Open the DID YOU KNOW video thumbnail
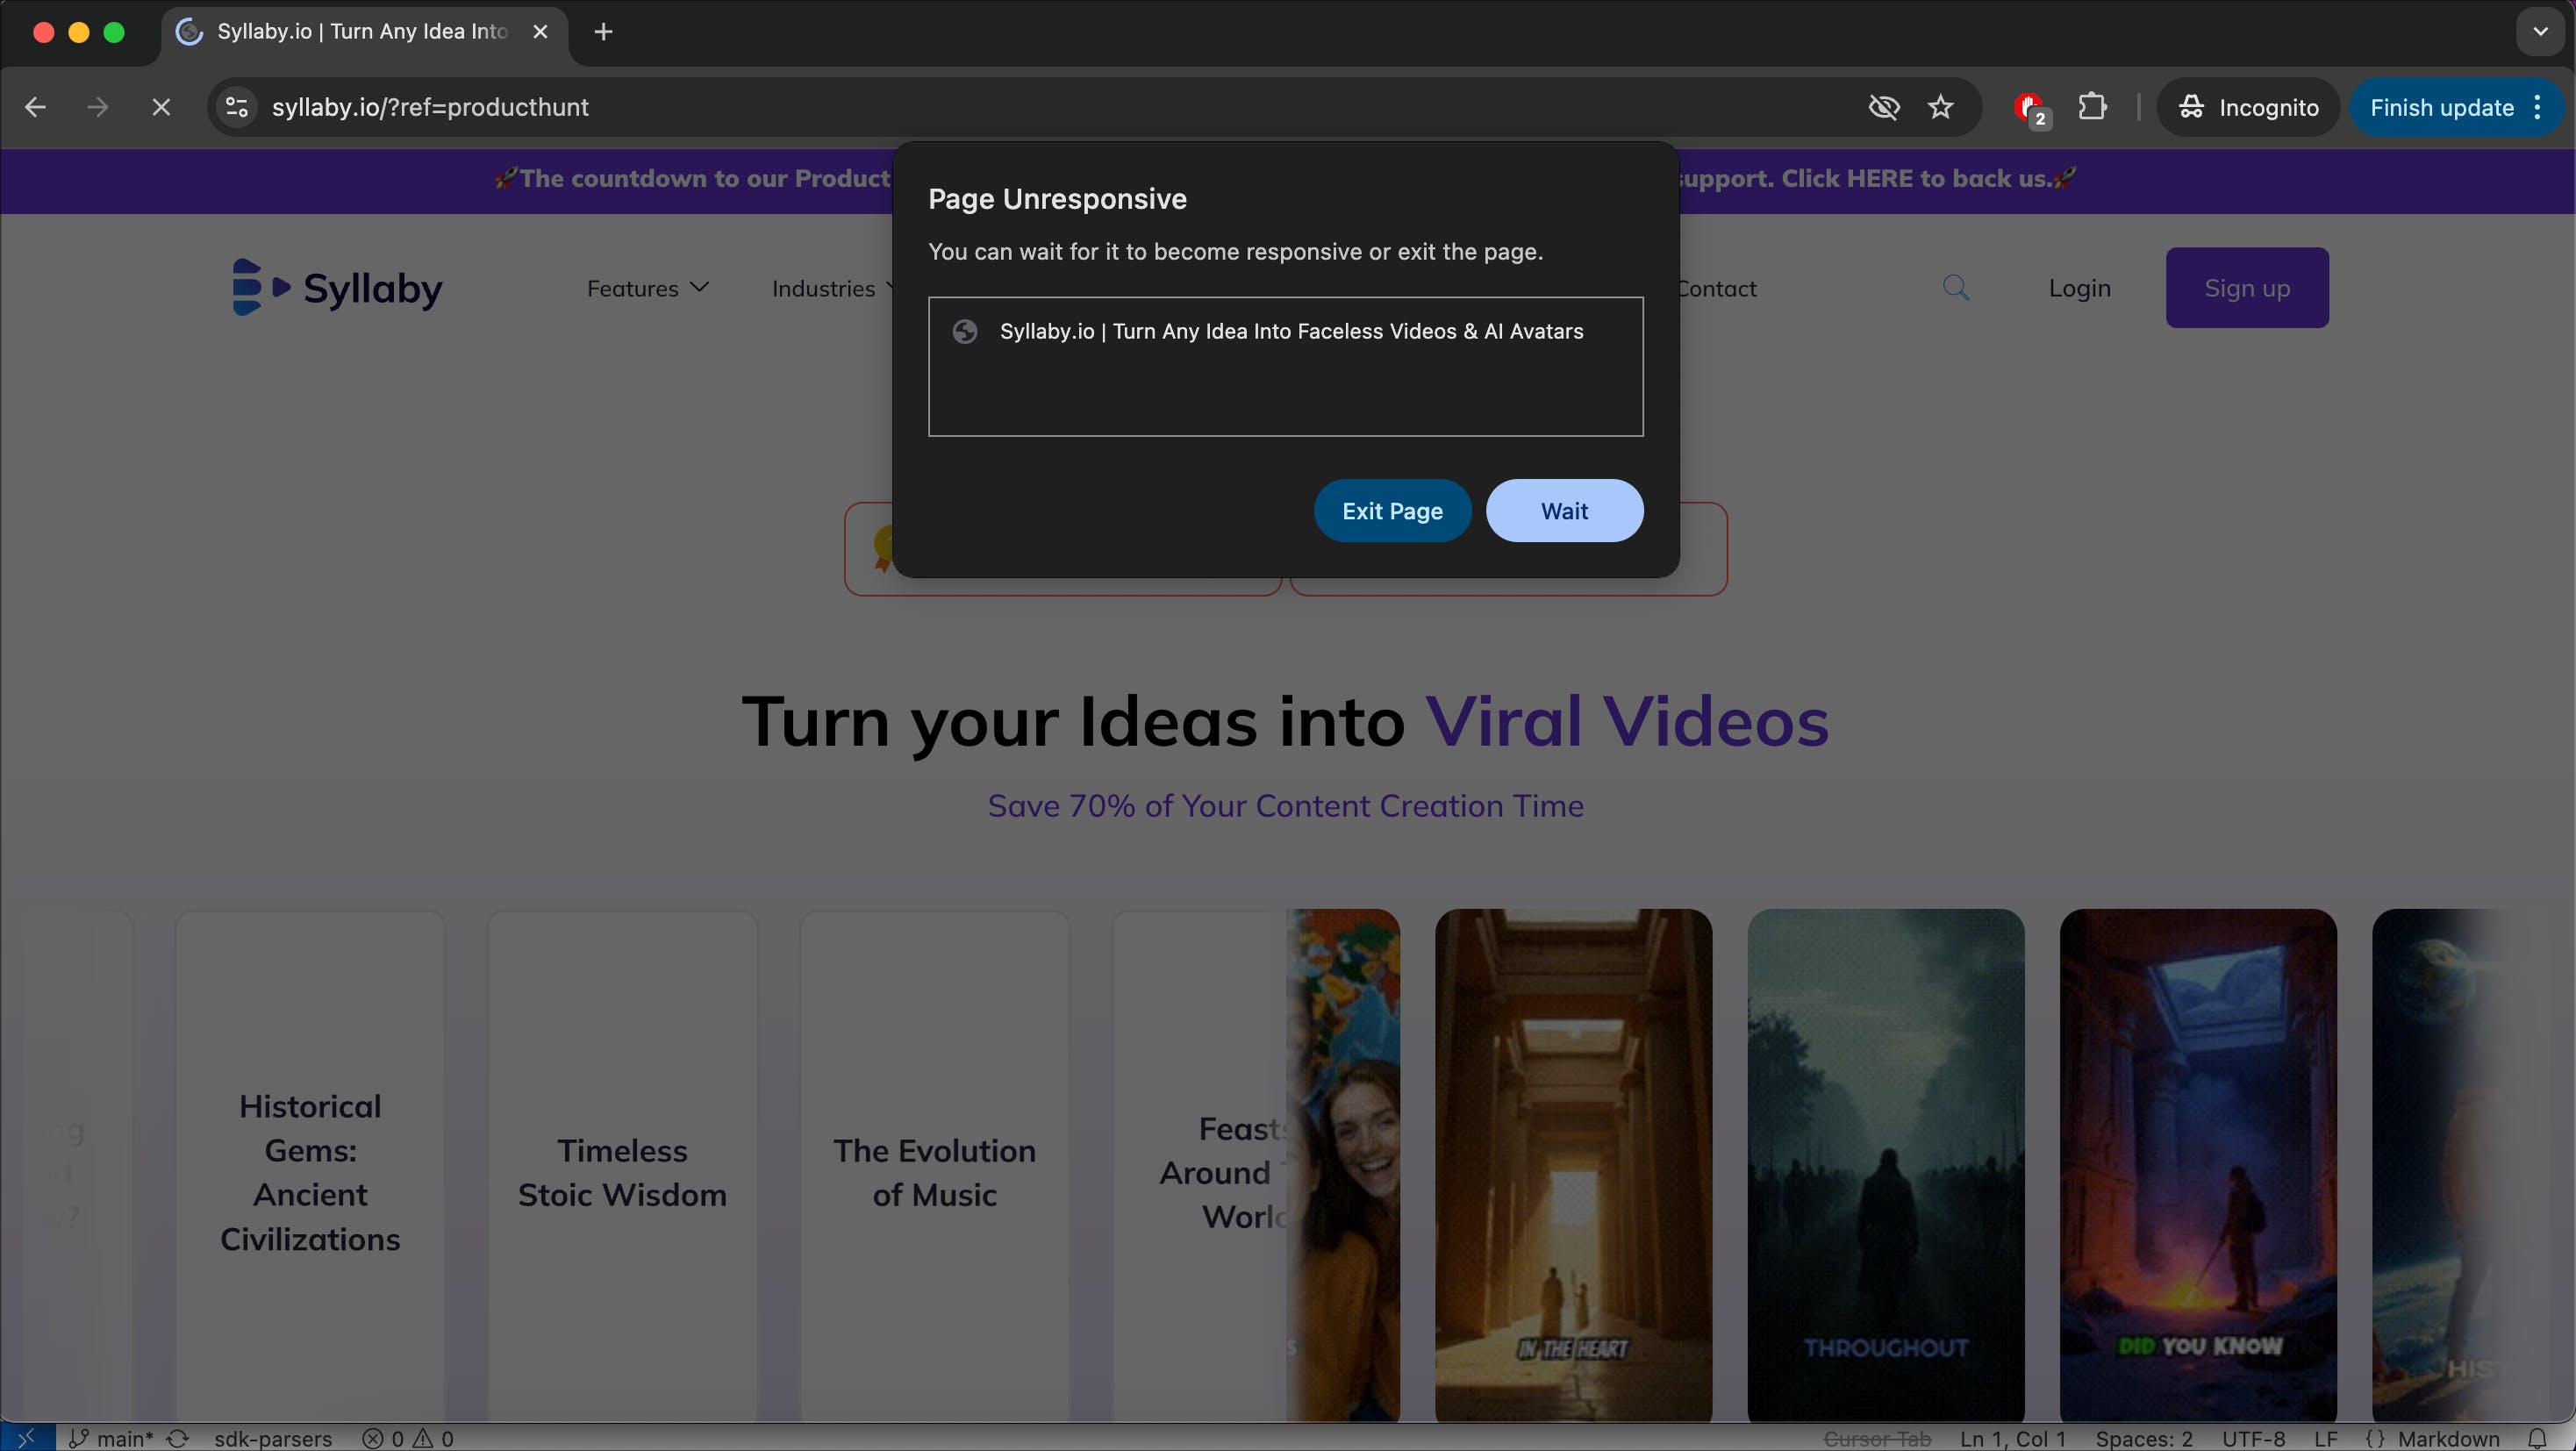Screen dimensions: 2576x1451 tap(2198, 1164)
